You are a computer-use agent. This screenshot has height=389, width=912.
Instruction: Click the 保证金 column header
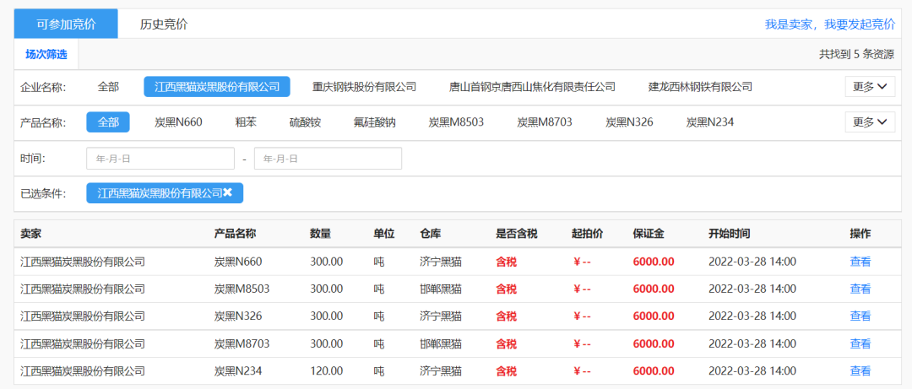649,234
